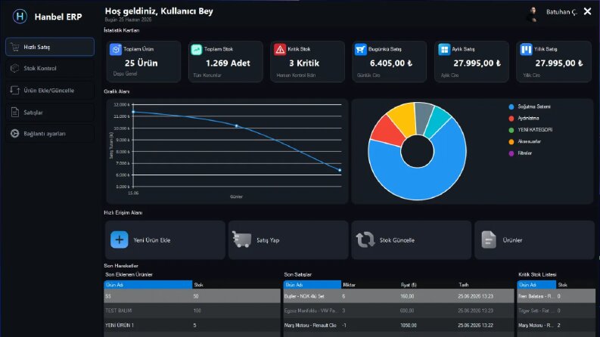The height and width of the screenshot is (337, 600).
Task: Open the Yeni Ürün Ekle quick action
Action: pos(165,240)
